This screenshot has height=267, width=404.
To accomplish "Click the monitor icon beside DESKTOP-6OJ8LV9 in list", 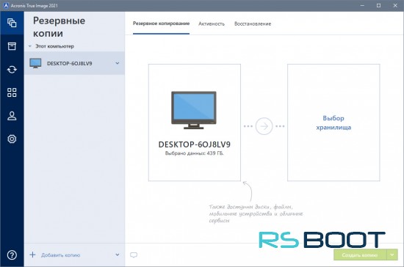I will (35, 63).
